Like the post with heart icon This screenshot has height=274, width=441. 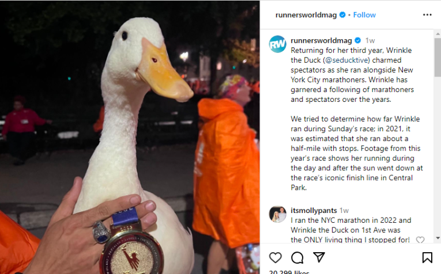(x=276, y=257)
